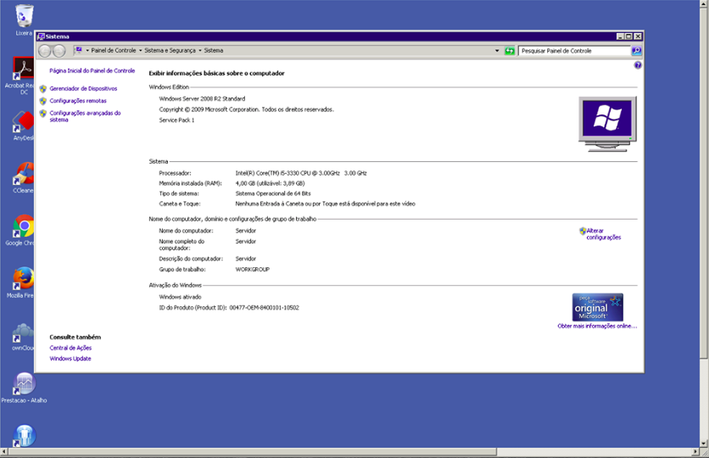Click the back navigation arrow button
709x458 pixels.
pos(44,51)
